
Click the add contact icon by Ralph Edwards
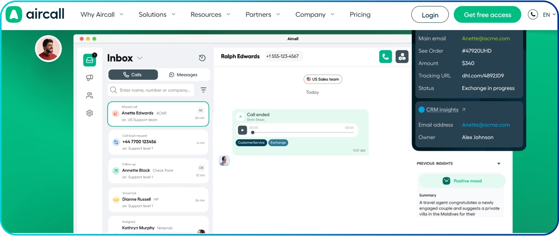pos(402,57)
